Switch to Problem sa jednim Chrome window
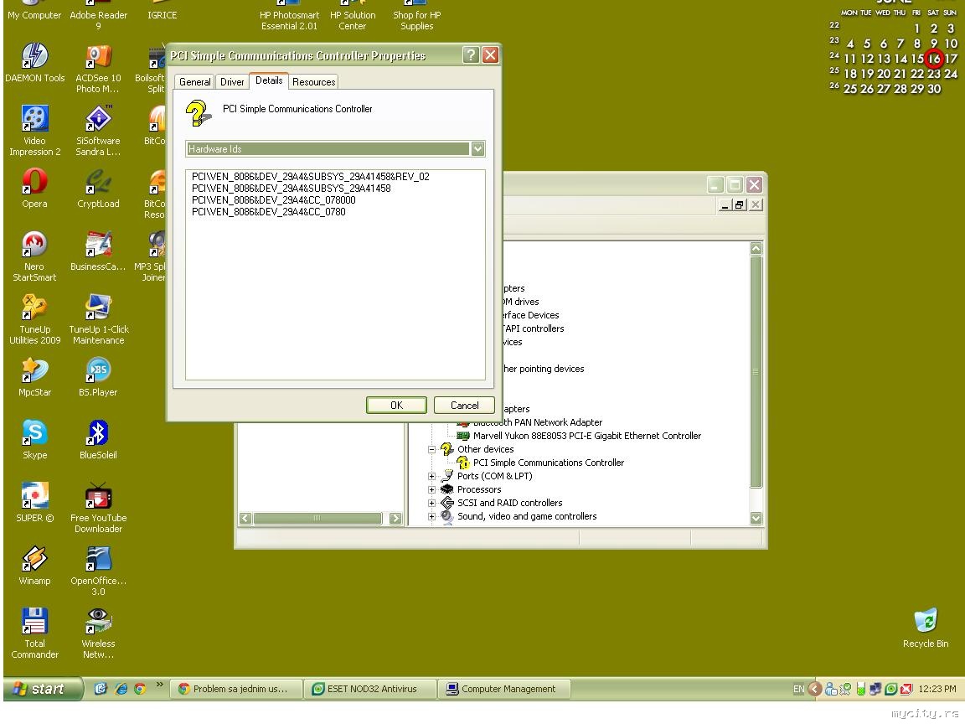Viewport: 965px width, 724px height. pos(237,689)
